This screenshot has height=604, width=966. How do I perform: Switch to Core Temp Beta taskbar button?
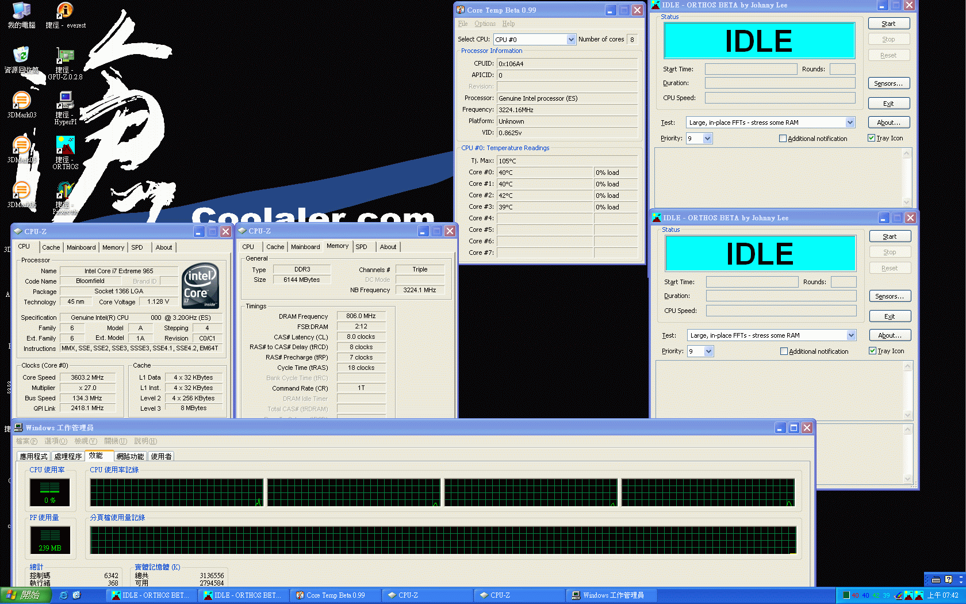(x=336, y=595)
